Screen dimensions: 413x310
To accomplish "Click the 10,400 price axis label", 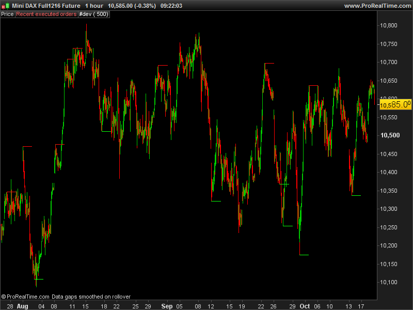I will tap(389, 172).
